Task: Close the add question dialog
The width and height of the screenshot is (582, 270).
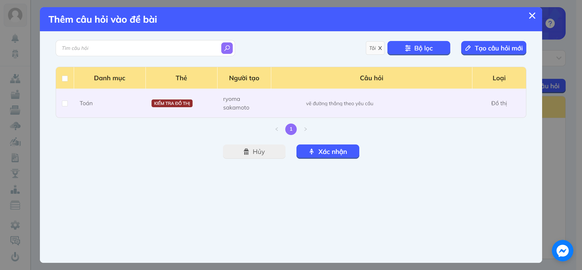Action: click(532, 16)
